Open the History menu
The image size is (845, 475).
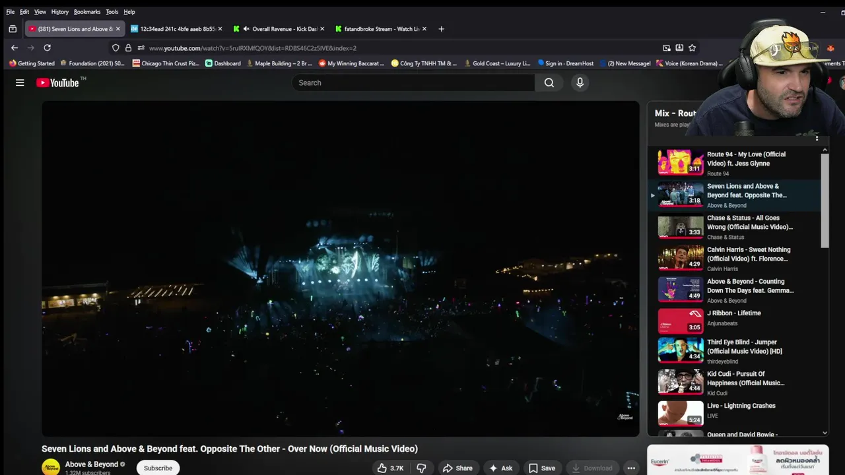pos(60,12)
